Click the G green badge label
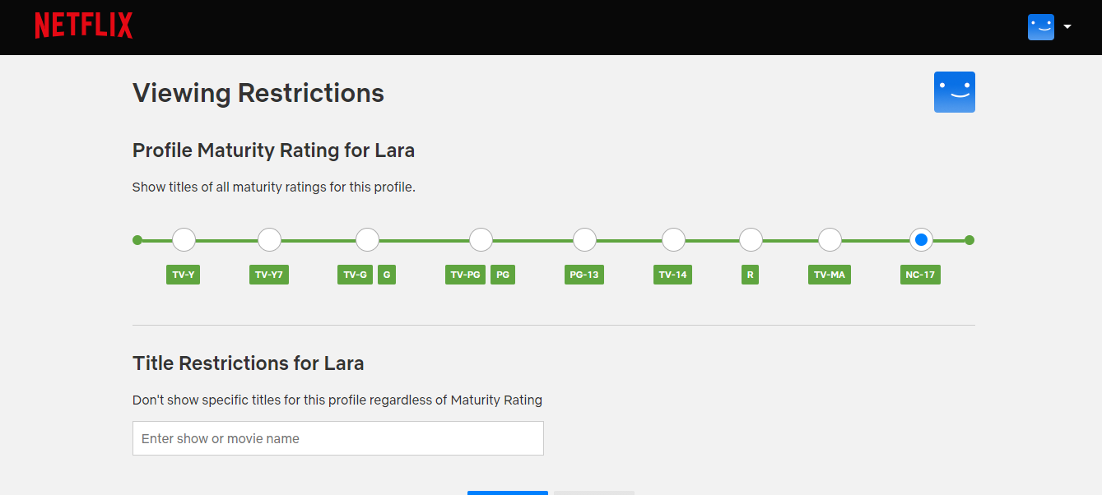The image size is (1102, 495). point(387,275)
